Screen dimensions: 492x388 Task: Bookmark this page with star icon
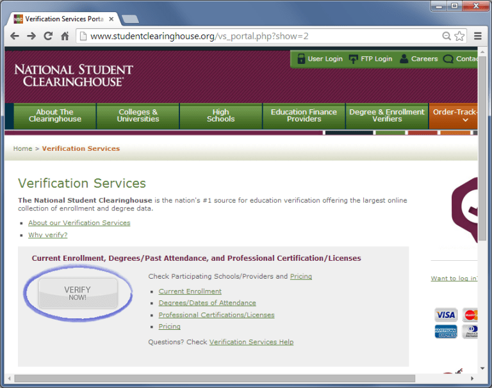coord(459,36)
